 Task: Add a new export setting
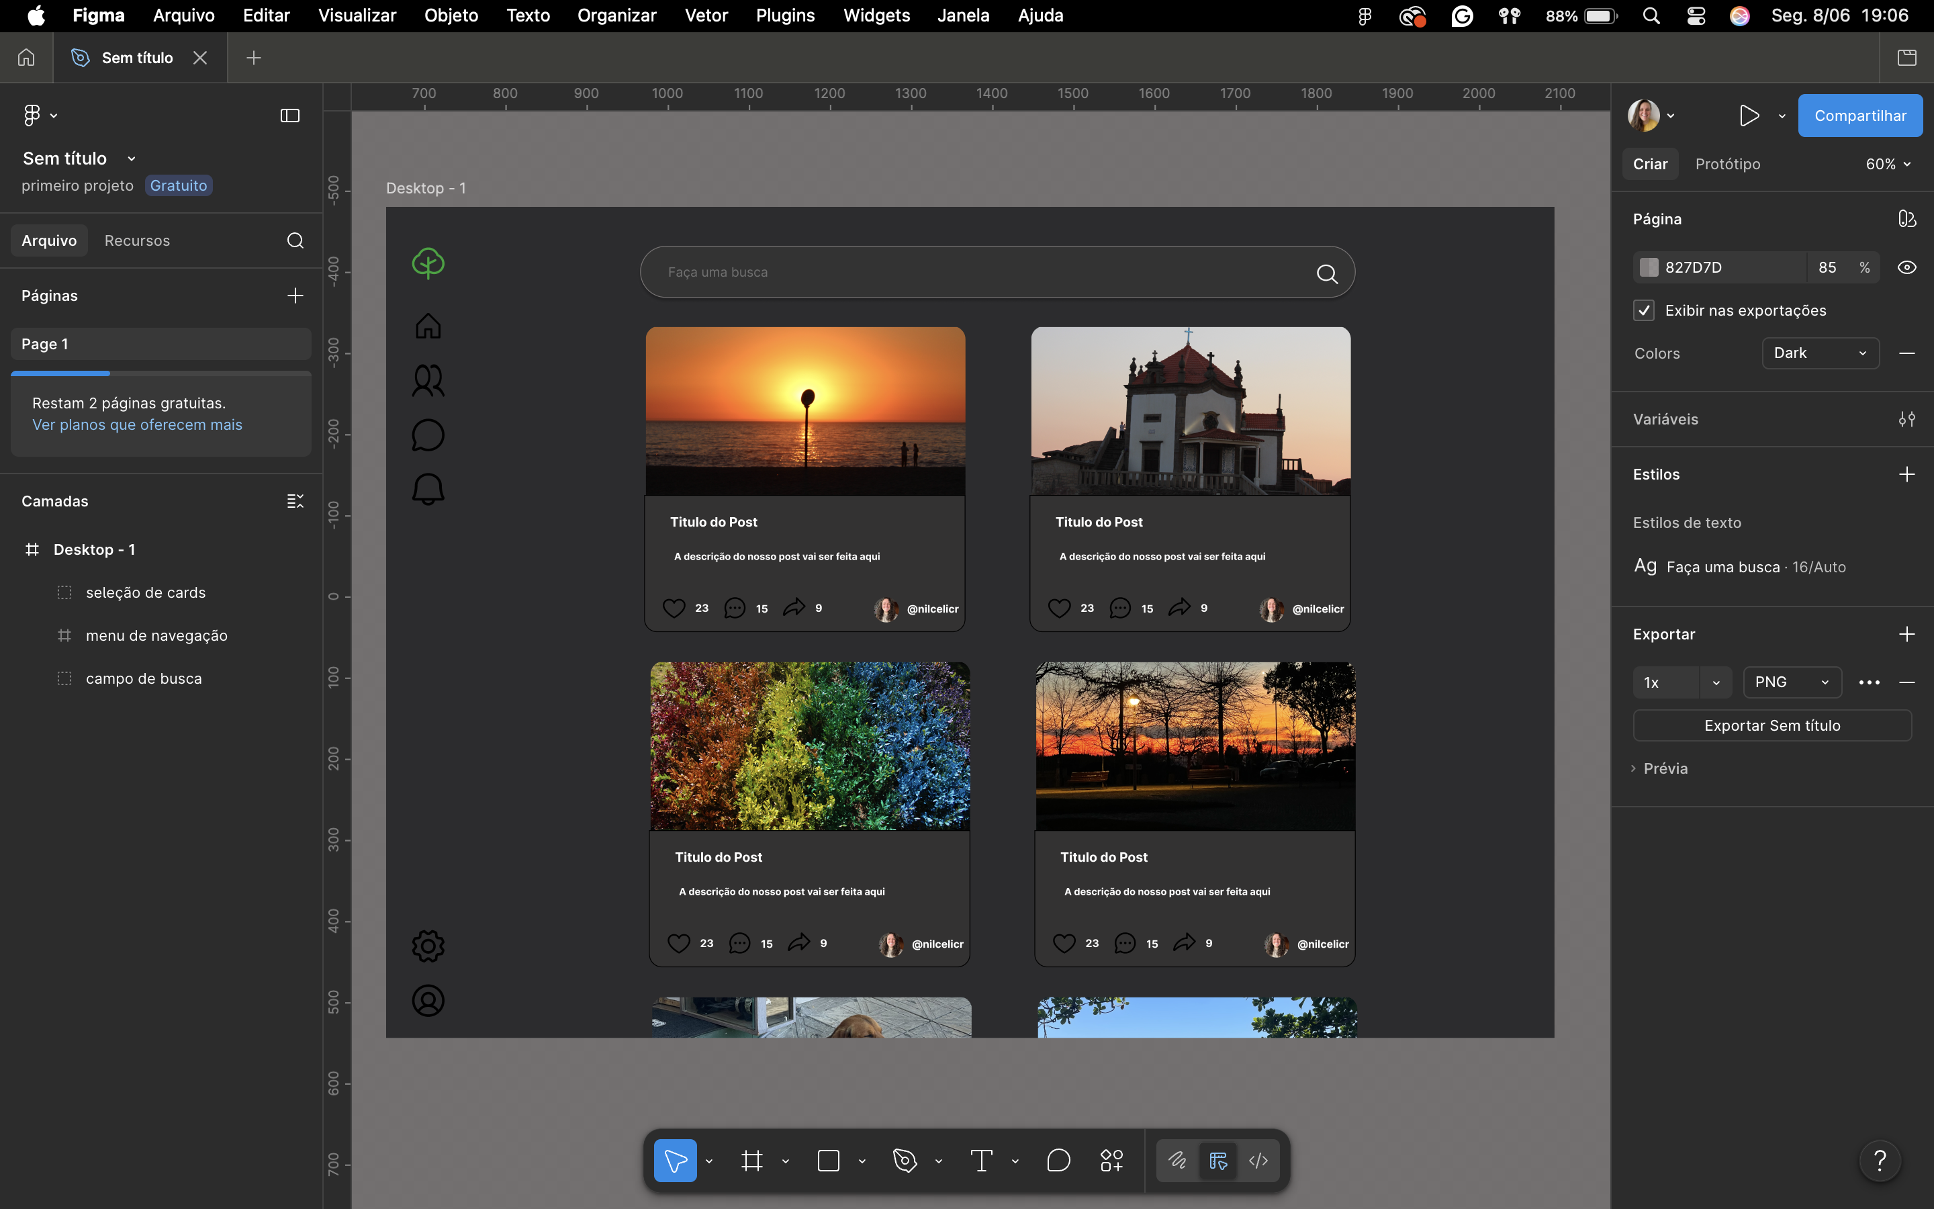1907,634
